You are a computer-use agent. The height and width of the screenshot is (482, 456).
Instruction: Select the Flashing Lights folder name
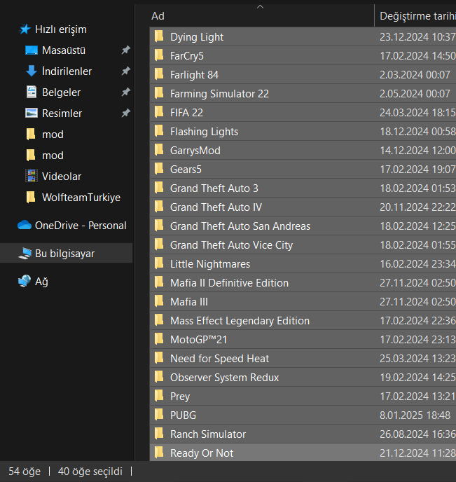204,132
